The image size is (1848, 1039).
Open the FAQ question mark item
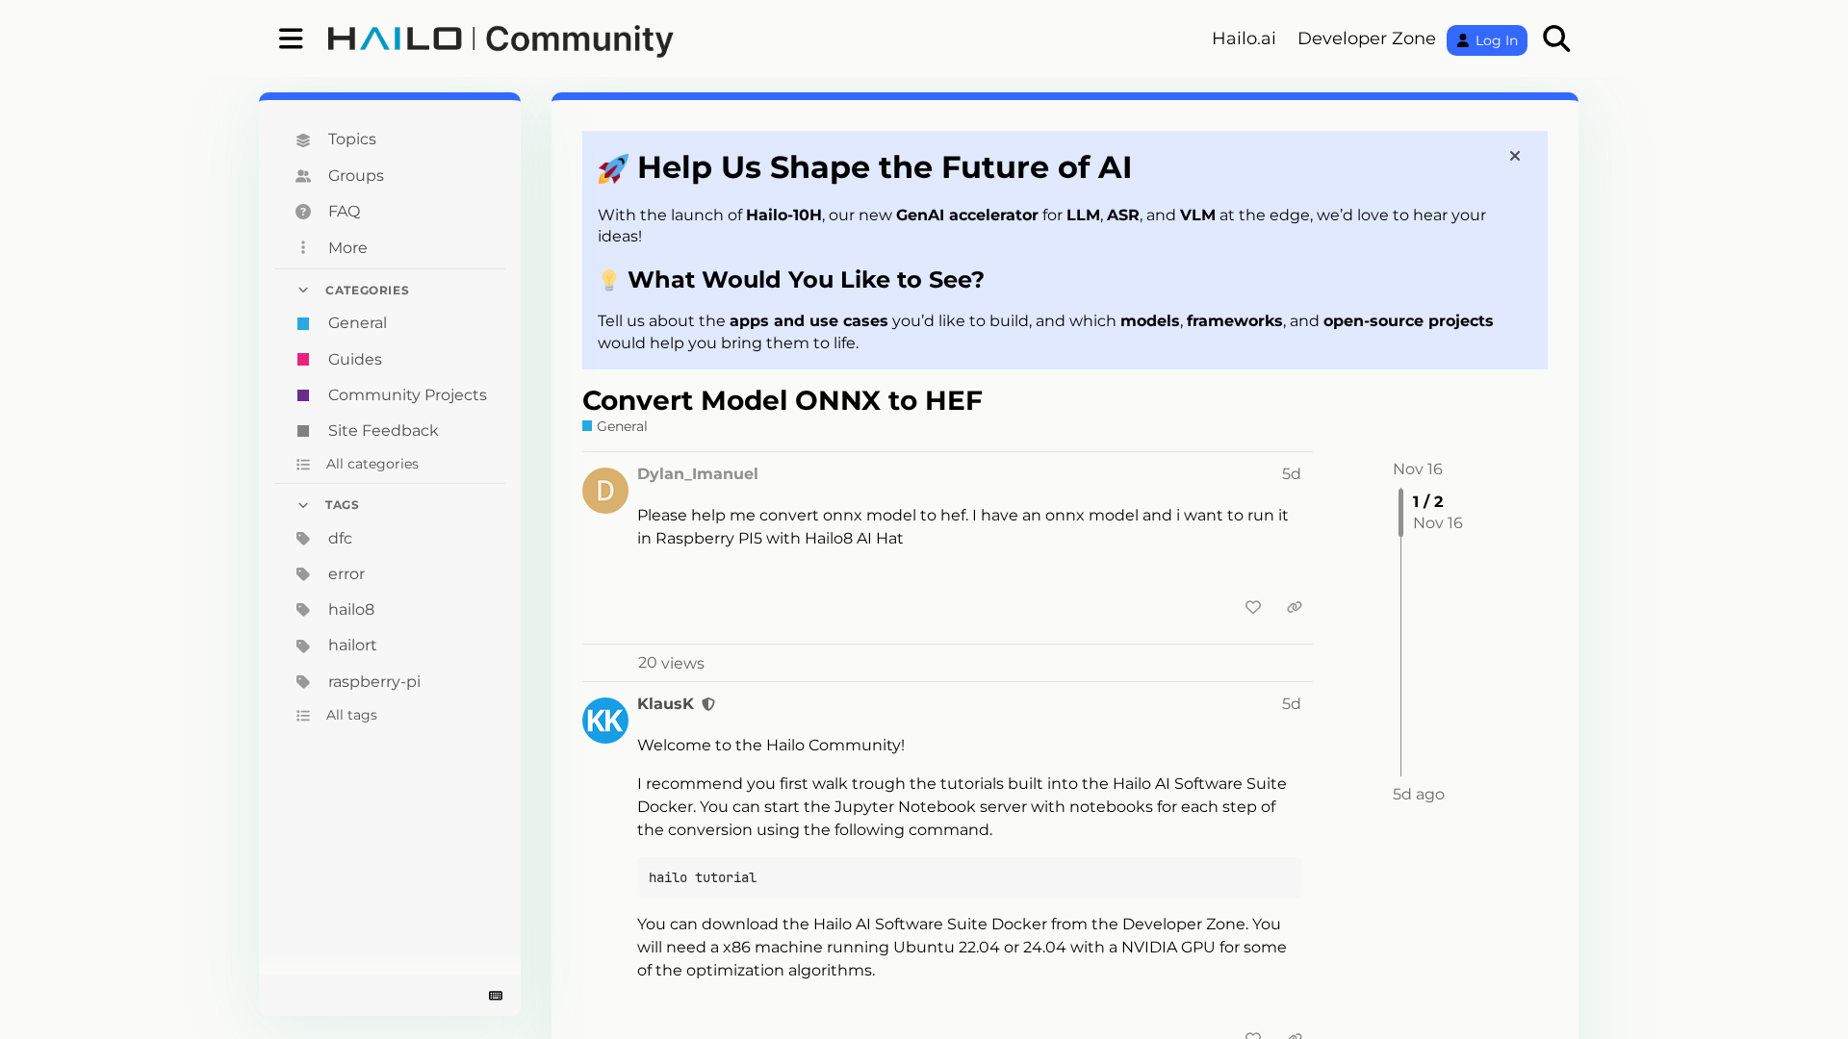[x=303, y=212]
